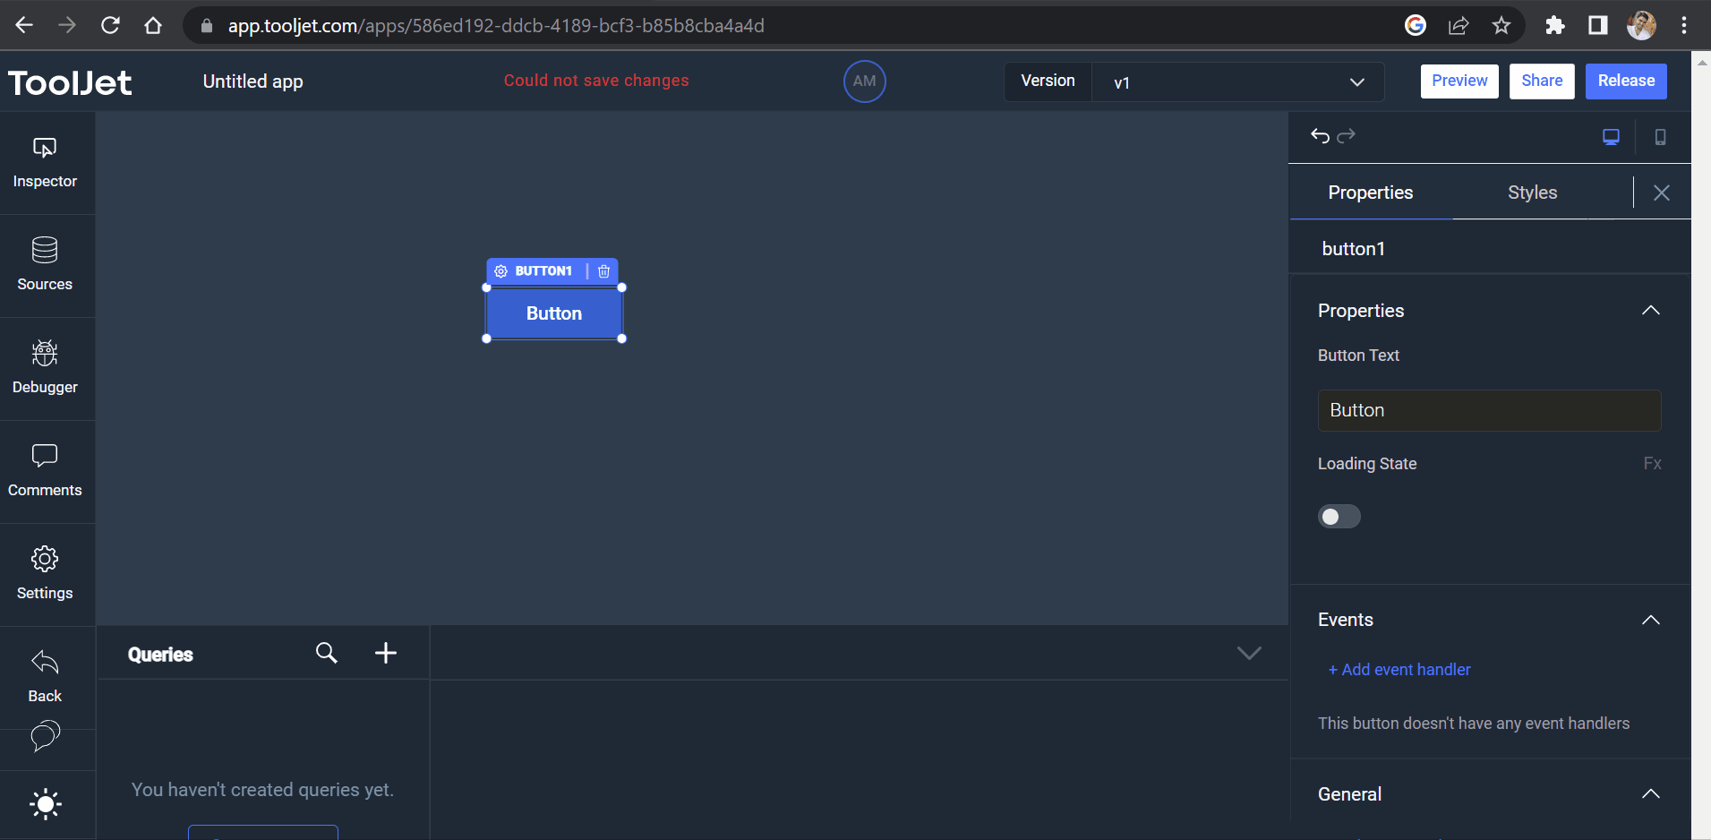Select the Button widget on canvas
This screenshot has width=1711, height=840.
pyautogui.click(x=554, y=313)
